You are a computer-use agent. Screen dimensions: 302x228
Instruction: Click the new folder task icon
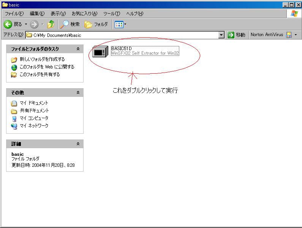14,60
